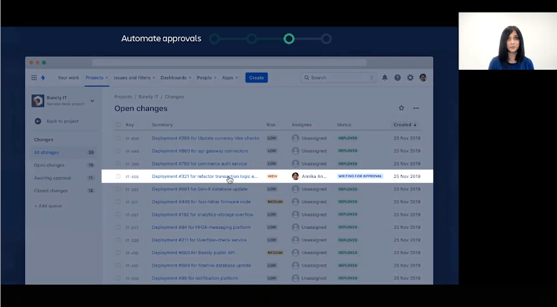Open the settings gear icon
This screenshot has height=307, width=557.
tap(410, 77)
